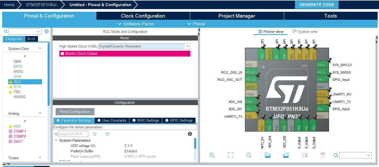Select ADC in Analog list
The height and width of the screenshot is (167, 379).
pyautogui.click(x=17, y=126)
